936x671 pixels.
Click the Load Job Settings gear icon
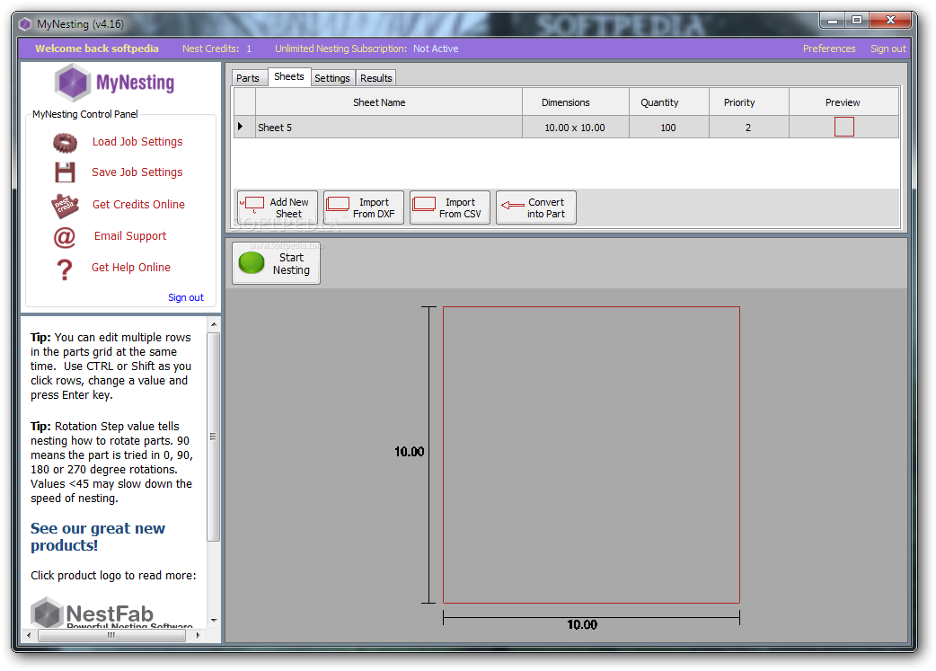click(65, 143)
